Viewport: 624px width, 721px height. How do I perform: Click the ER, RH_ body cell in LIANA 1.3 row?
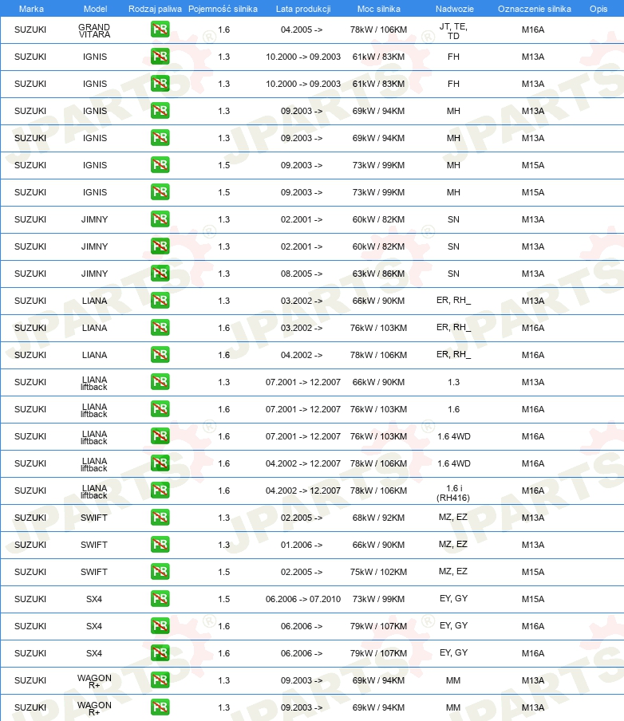click(454, 301)
